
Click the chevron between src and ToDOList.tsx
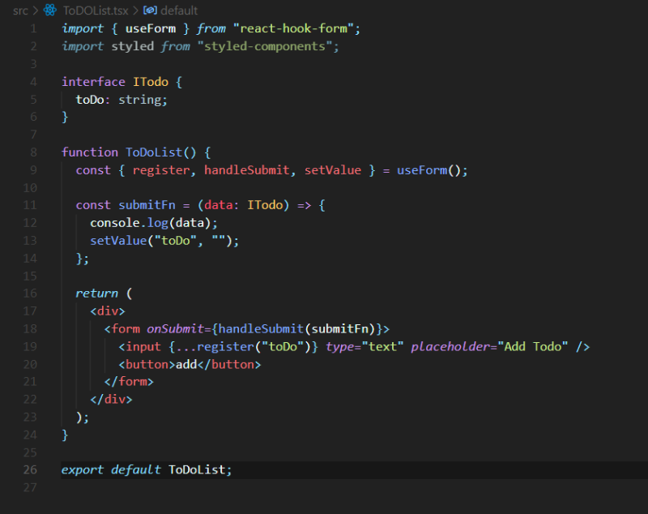tap(36, 11)
